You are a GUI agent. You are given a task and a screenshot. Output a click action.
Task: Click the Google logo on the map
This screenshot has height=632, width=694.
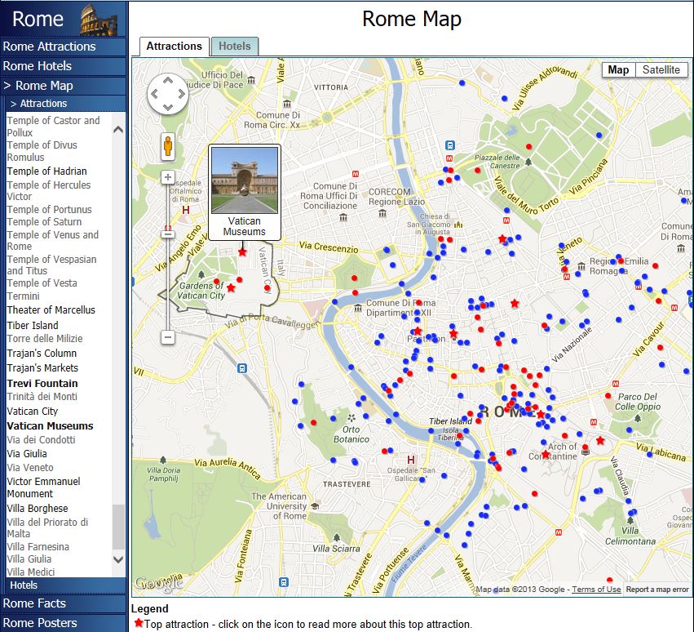(x=159, y=583)
